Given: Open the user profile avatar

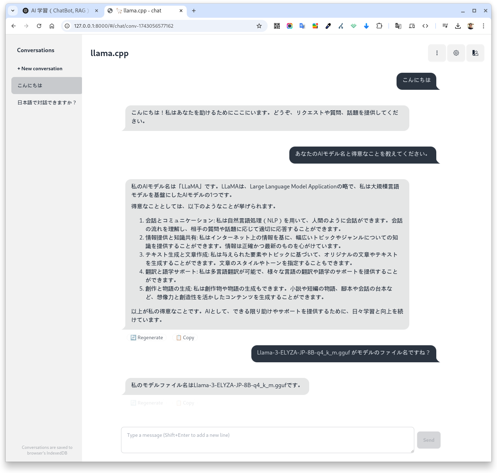Looking at the screenshot, I should click(x=471, y=26).
